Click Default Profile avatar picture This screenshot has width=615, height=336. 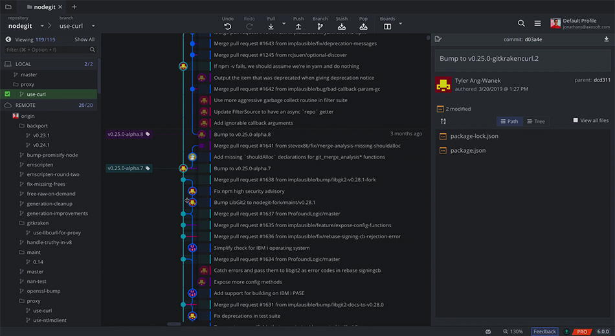pyautogui.click(x=555, y=23)
